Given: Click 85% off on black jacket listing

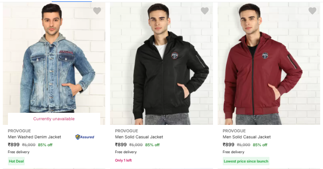Looking at the screenshot, I should coord(152,145).
